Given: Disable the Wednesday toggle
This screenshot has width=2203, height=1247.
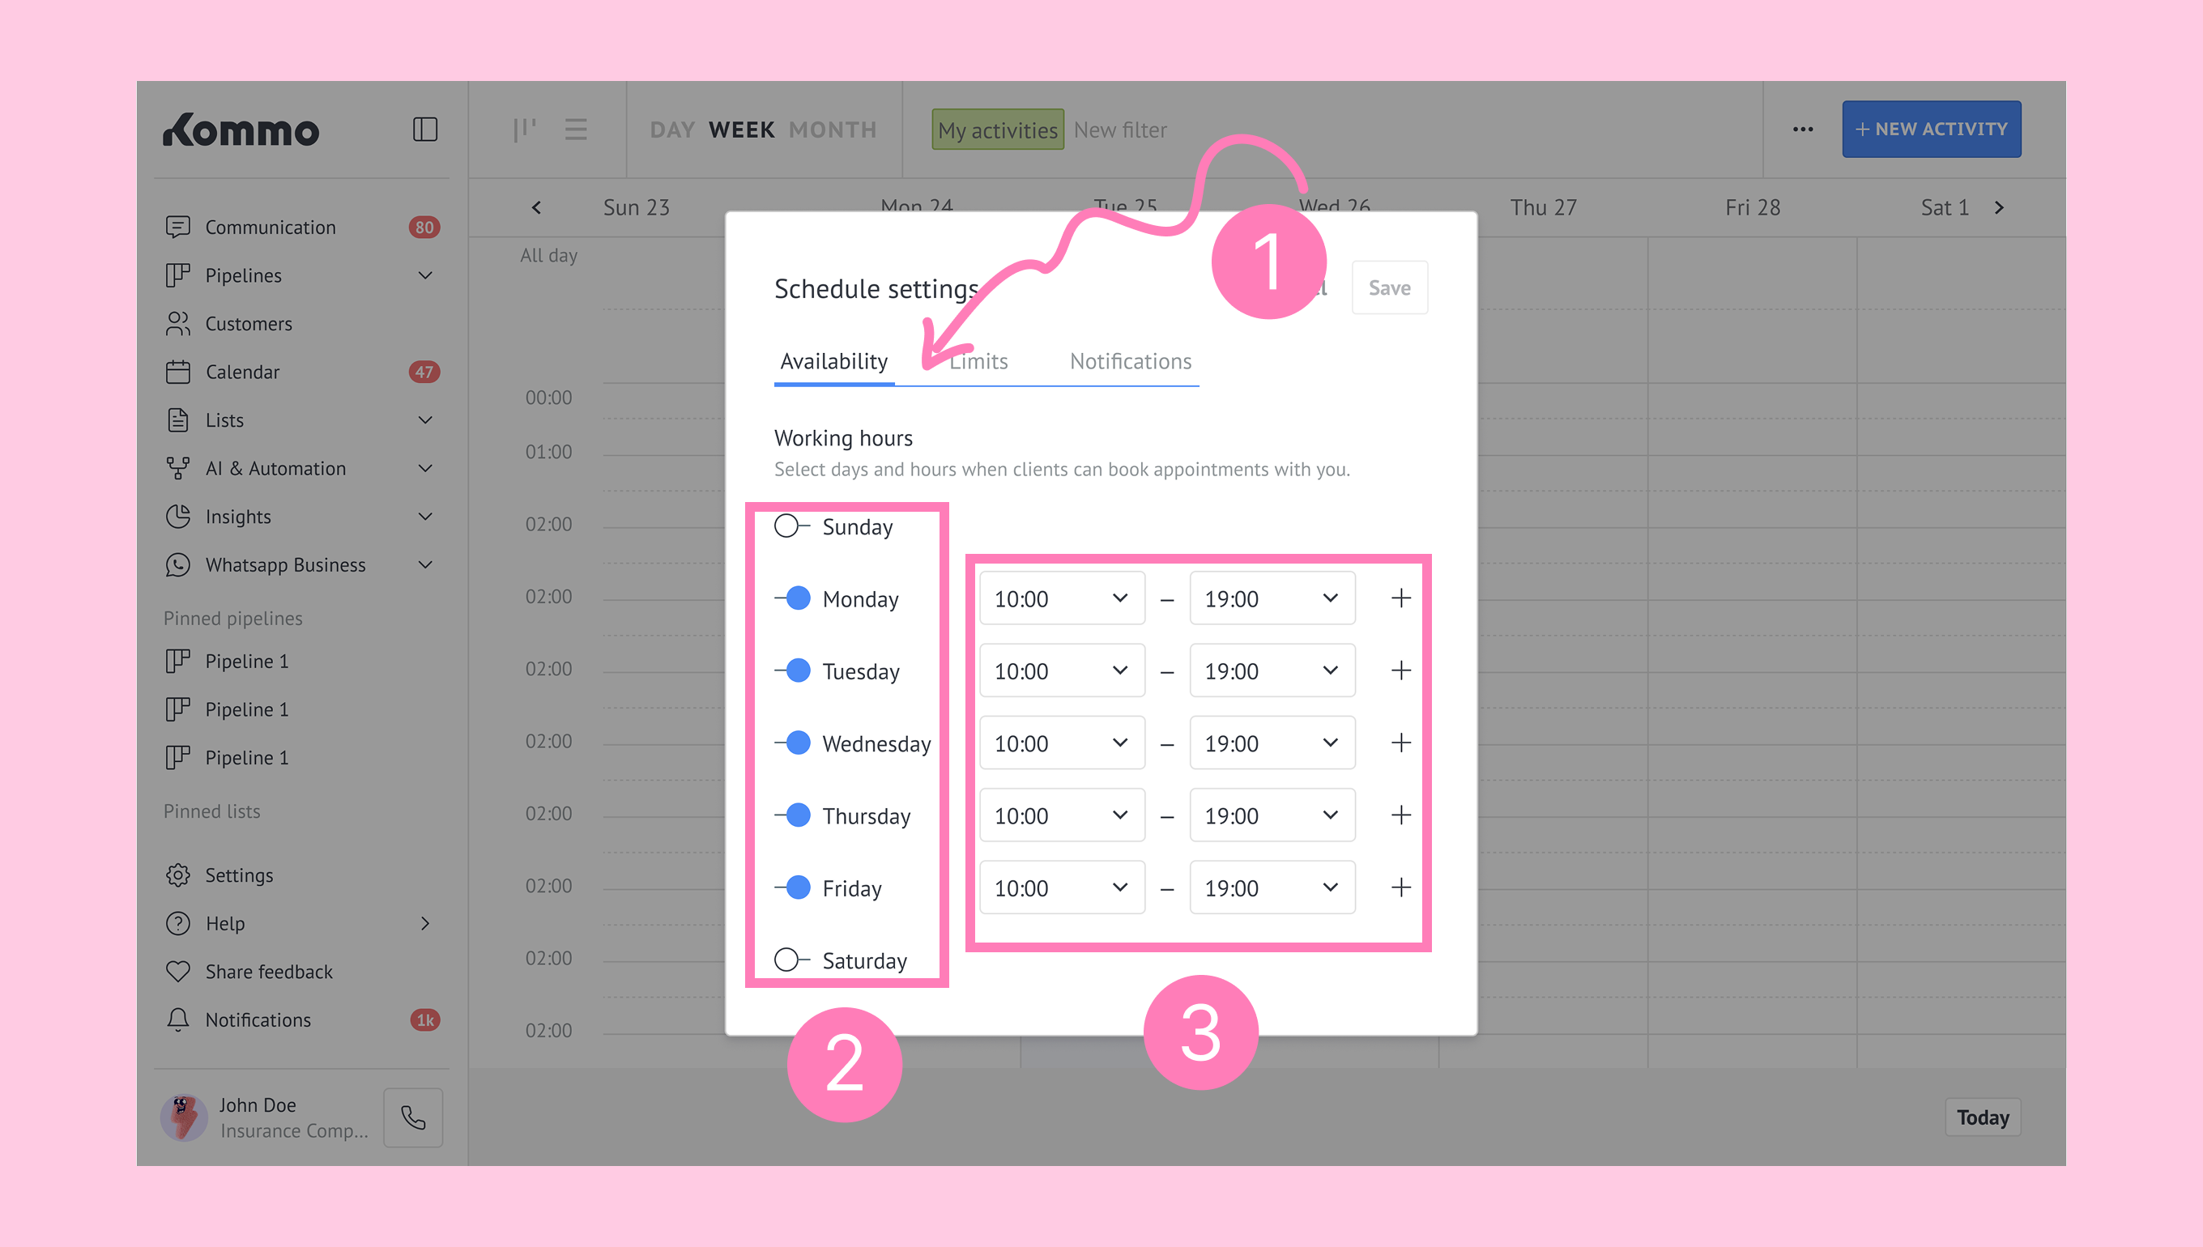Looking at the screenshot, I should coord(793,743).
